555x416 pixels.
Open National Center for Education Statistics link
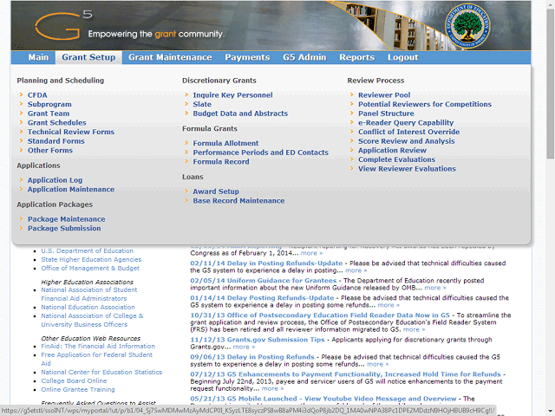[x=101, y=372]
